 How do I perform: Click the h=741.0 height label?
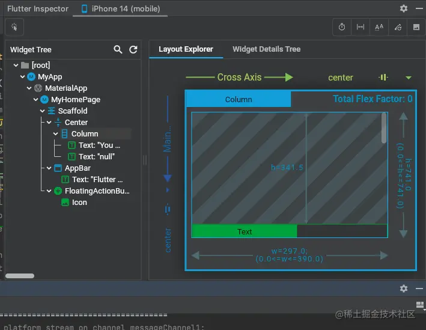[x=404, y=176]
